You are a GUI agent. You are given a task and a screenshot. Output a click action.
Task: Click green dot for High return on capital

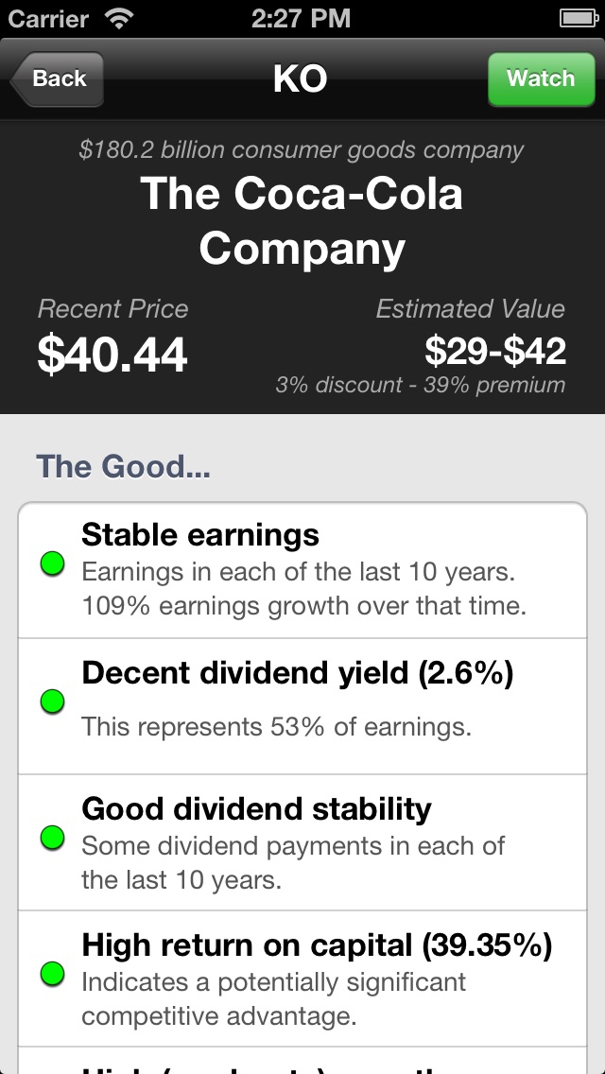click(x=53, y=974)
